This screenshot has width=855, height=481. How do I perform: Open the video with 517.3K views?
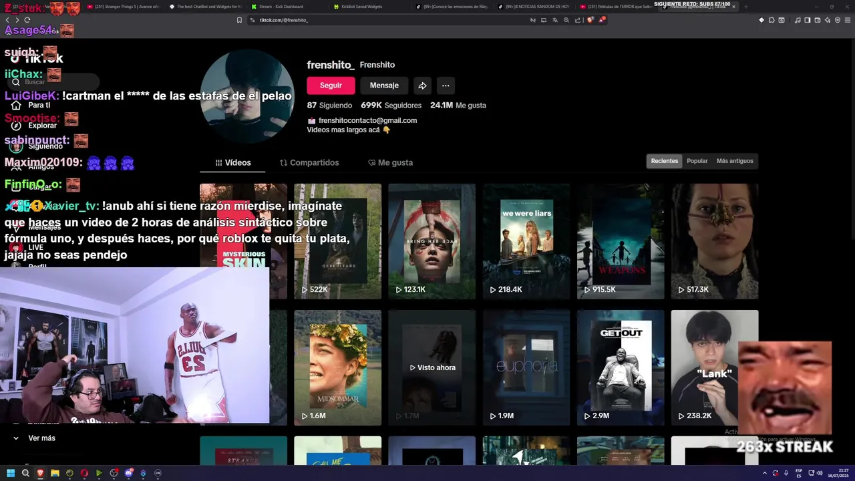(715, 241)
